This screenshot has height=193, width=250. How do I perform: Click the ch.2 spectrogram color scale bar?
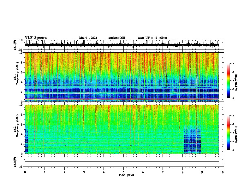coord(229,133)
